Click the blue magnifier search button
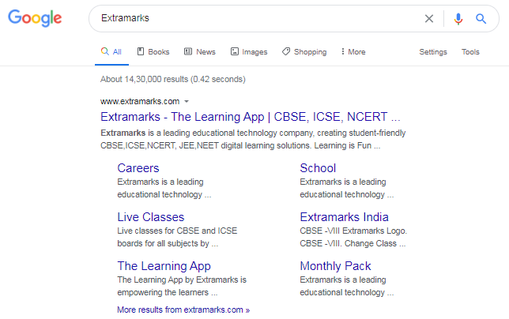509x319 pixels. 481,18
